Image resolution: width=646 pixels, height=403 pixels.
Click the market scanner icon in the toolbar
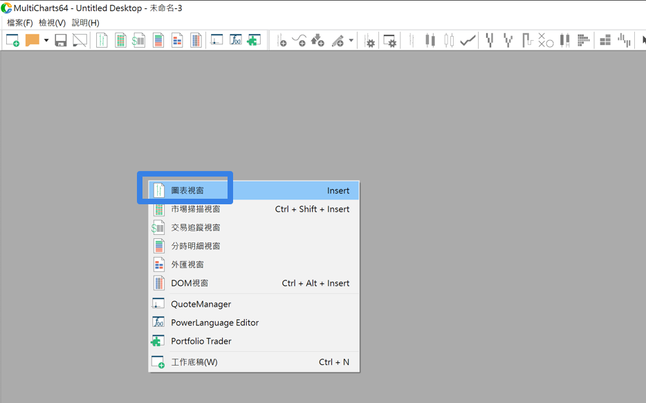click(x=120, y=40)
